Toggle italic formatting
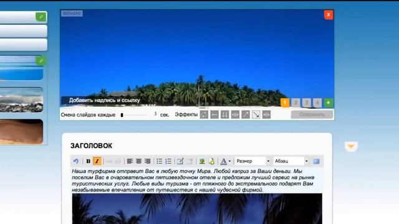 (97, 161)
